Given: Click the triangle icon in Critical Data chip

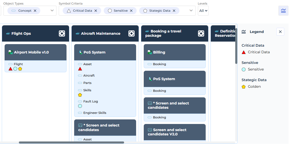Looking at the screenshot, I should 69,11.
